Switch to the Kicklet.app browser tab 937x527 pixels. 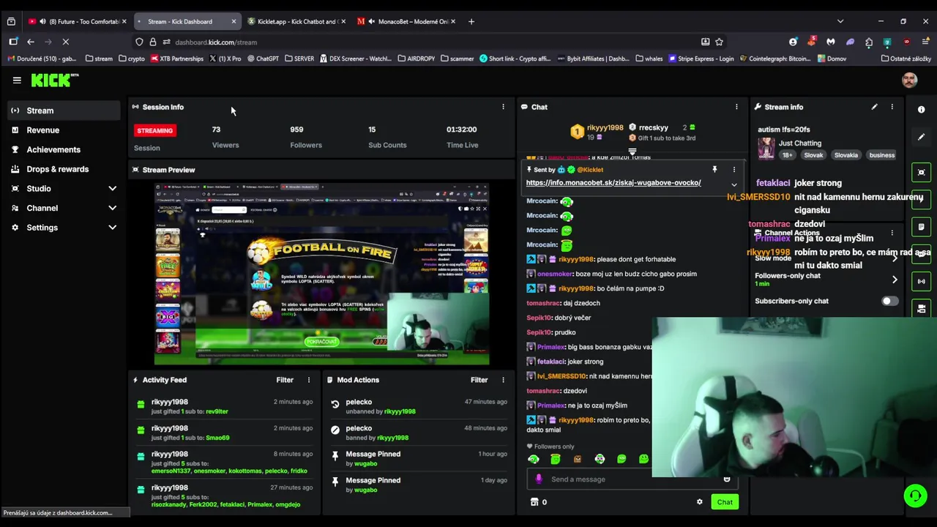click(x=296, y=21)
